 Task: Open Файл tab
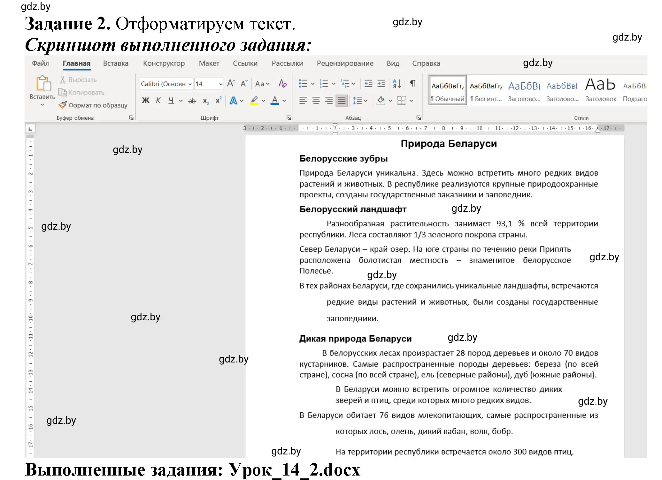pos(40,63)
